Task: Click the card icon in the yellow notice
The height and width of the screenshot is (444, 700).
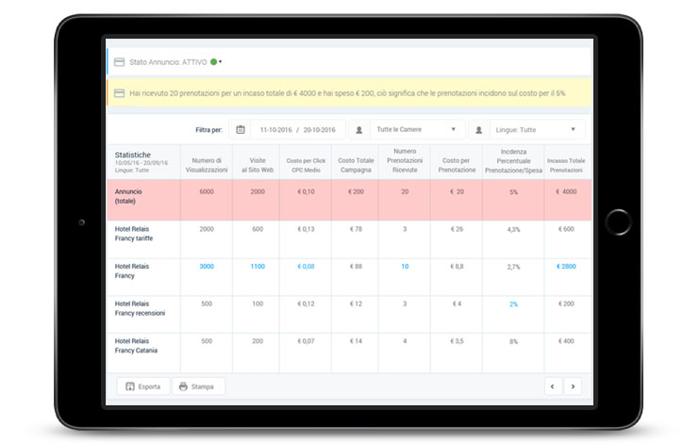Action: pyautogui.click(x=119, y=93)
